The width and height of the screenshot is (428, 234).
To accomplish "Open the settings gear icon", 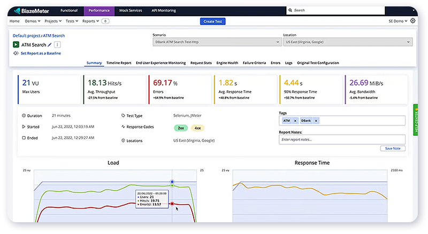I will tap(412, 21).
